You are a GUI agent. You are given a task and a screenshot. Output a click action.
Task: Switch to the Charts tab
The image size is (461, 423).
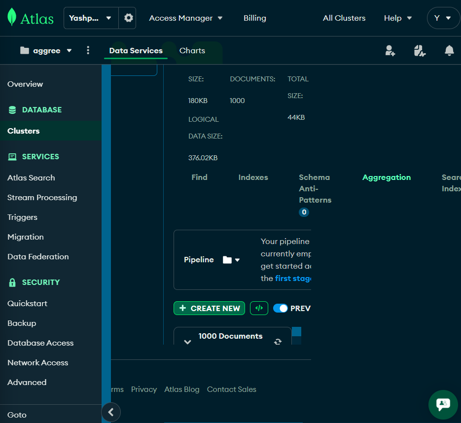[192, 51]
